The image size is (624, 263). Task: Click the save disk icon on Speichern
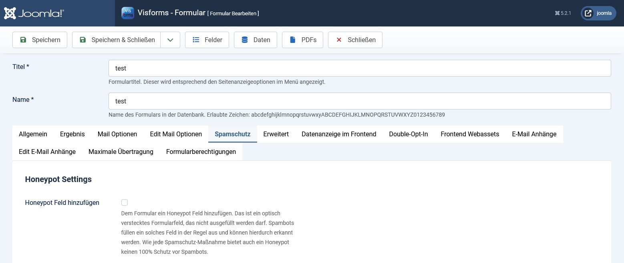pyautogui.click(x=23, y=40)
